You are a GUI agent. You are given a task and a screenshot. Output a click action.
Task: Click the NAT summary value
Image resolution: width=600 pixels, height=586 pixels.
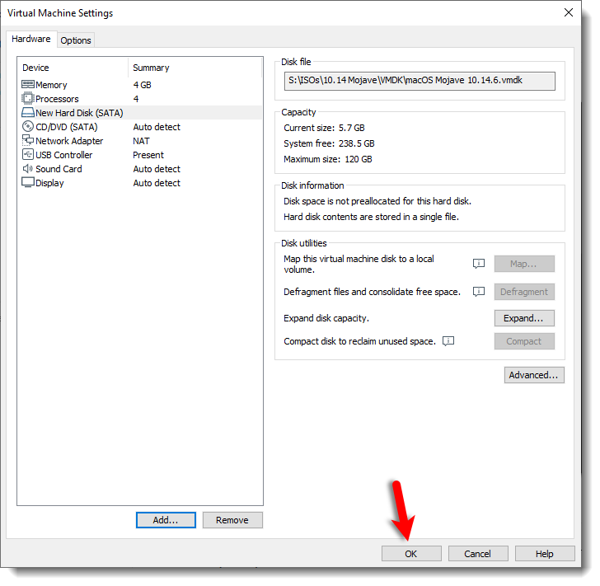point(141,141)
